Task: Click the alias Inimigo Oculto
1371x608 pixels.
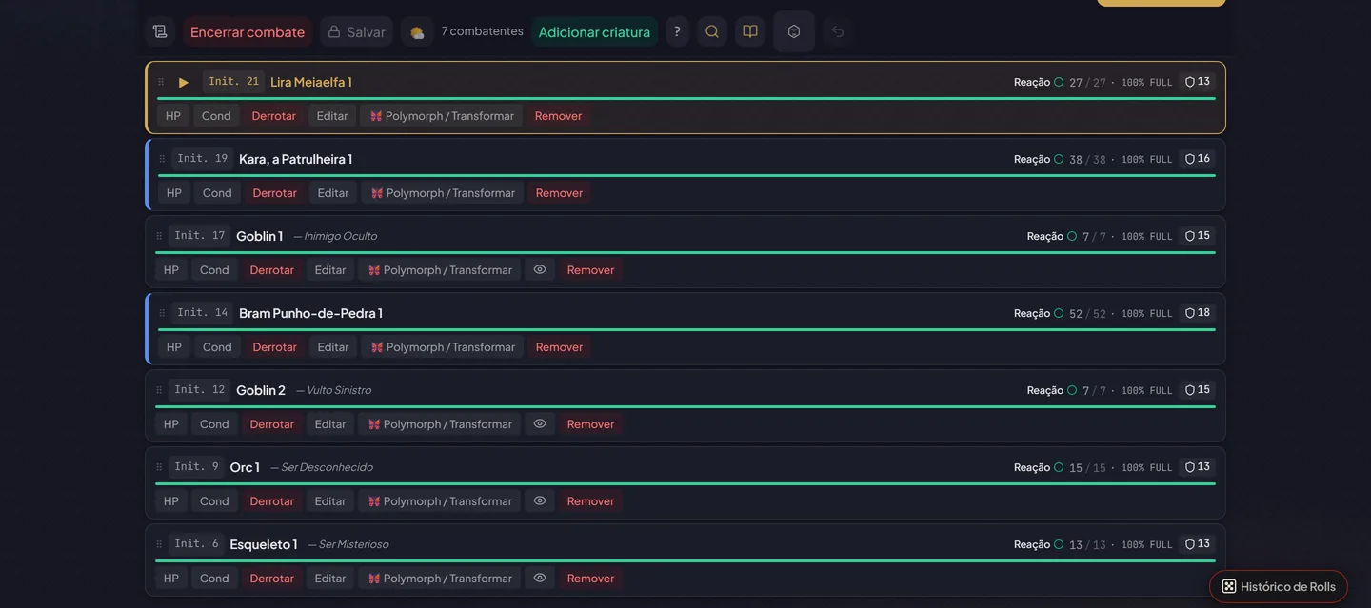Action: pyautogui.click(x=340, y=236)
